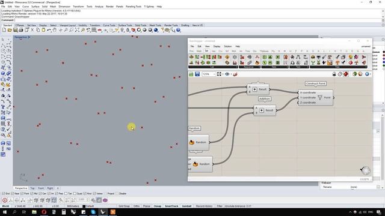Click the Grasshopper sketch pencil icon

235,74
